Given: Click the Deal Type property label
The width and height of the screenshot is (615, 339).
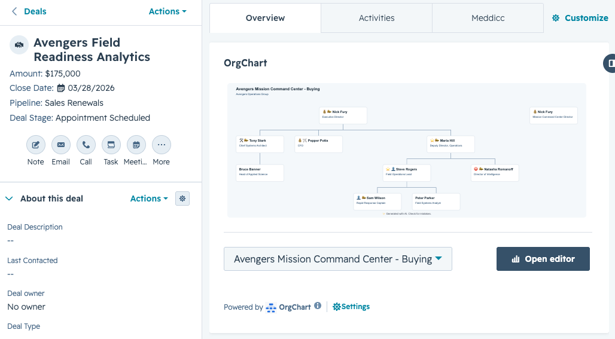Looking at the screenshot, I should coord(23,326).
